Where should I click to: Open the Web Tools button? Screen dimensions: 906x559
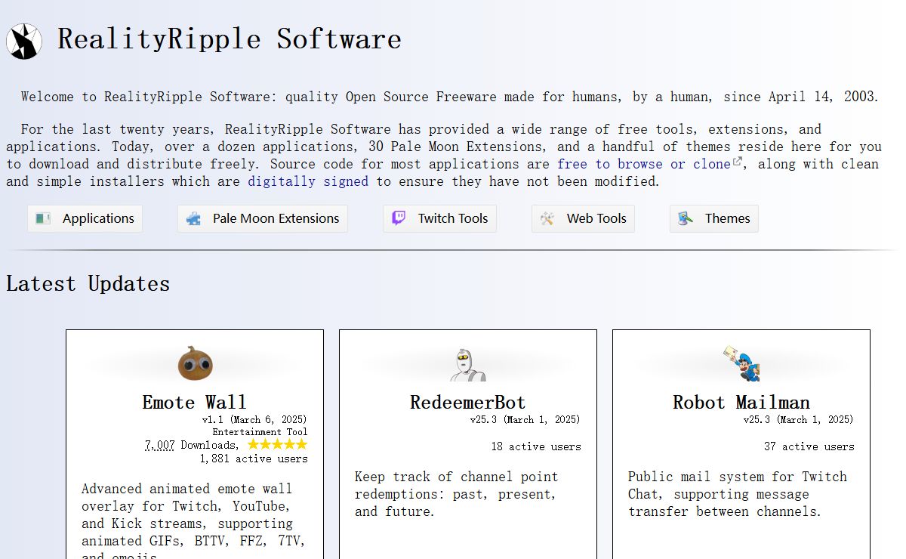(x=583, y=218)
